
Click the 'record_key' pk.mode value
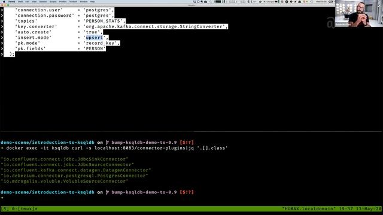pos(101,43)
